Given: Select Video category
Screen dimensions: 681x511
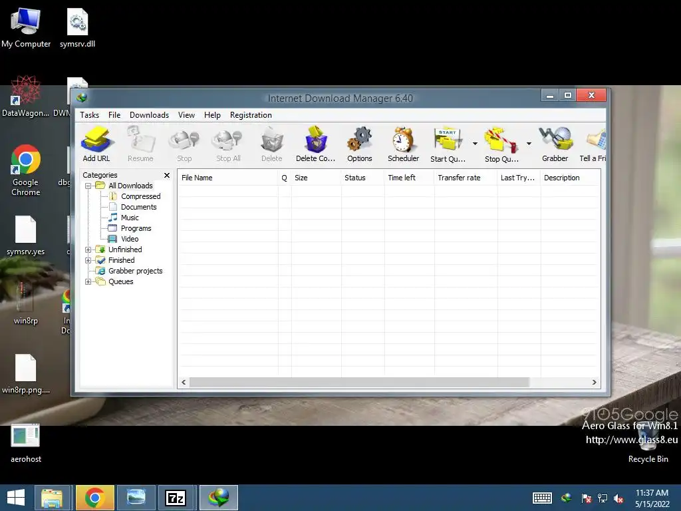Looking at the screenshot, I should (130, 239).
